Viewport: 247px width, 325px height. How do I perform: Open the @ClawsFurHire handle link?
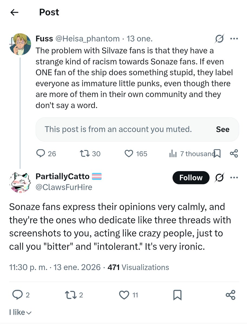[64, 187]
